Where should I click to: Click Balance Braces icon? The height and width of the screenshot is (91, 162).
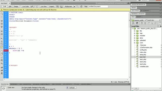pos(2,34)
